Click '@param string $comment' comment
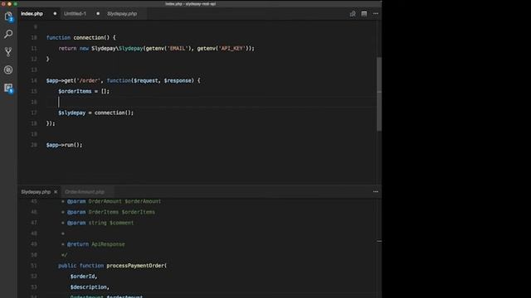531x298 pixels. pos(100,223)
